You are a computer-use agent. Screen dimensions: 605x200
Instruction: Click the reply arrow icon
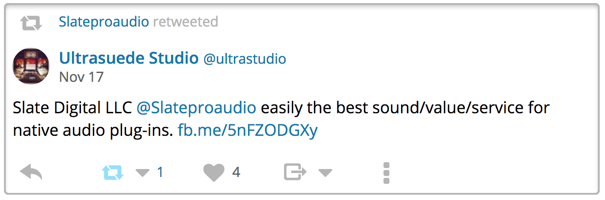click(31, 172)
